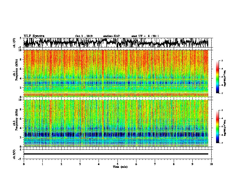The height and width of the screenshot is (184, 238).
Task: Click the "Time (min)" axis title
Action: [x=120, y=167]
